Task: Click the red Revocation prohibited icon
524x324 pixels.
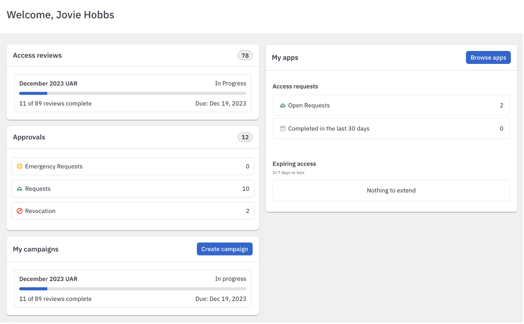Action: click(x=19, y=211)
